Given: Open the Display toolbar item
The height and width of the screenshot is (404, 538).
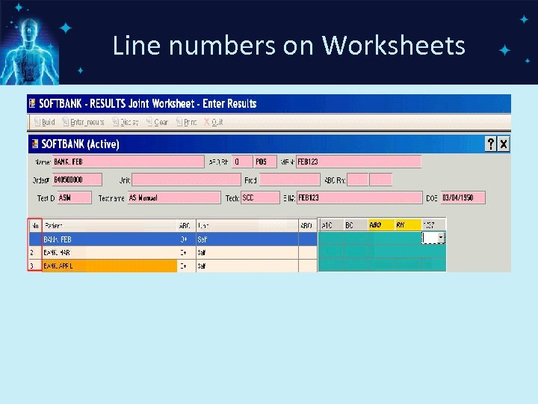Looking at the screenshot, I should 126,122.
